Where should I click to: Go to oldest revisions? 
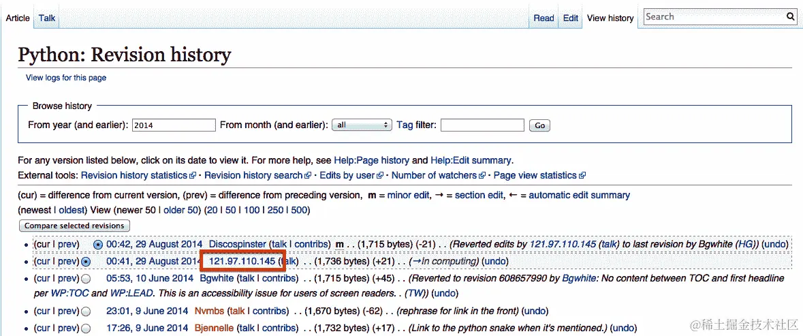72,210
